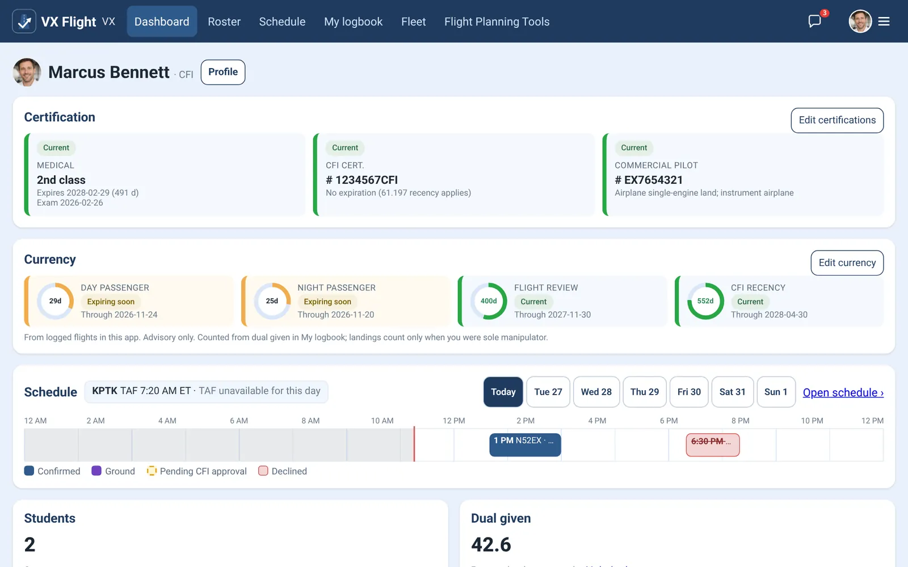Open the messages chat icon
Image resolution: width=908 pixels, height=567 pixels.
[x=815, y=22]
